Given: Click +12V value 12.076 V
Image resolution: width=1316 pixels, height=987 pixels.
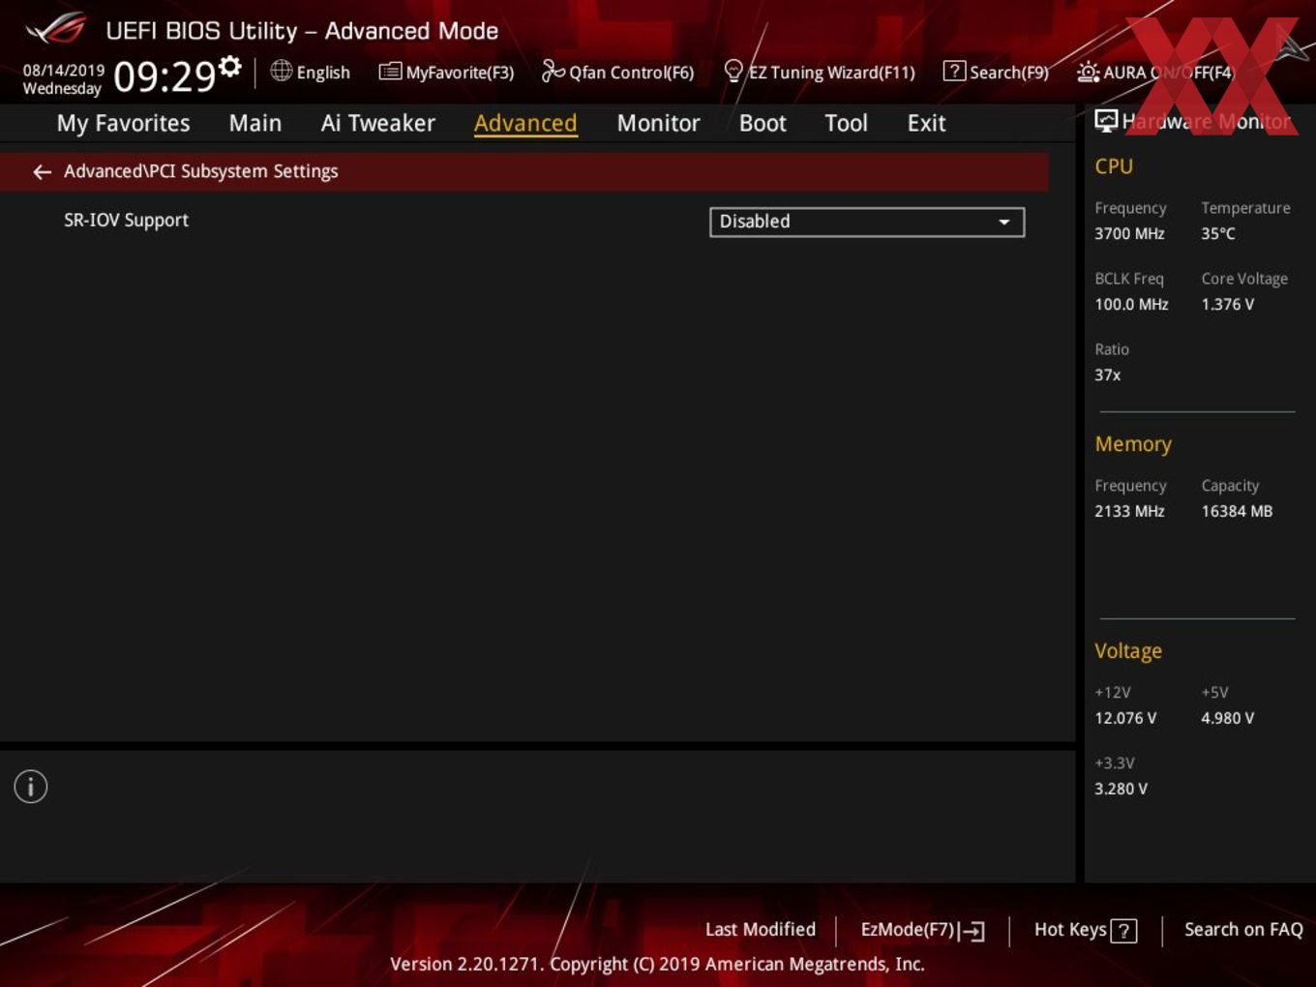Looking at the screenshot, I should pyautogui.click(x=1125, y=718).
